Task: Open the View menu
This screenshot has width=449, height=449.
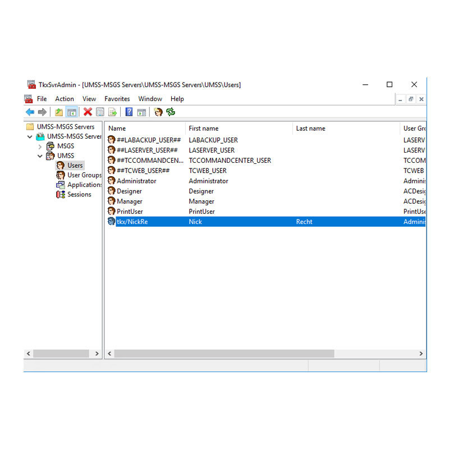Action: click(x=89, y=99)
